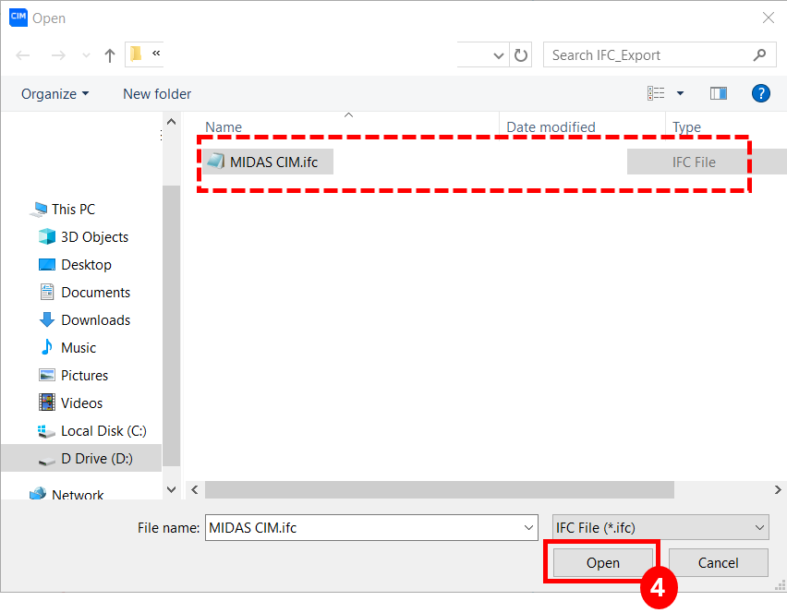Click the Documents page icon

coord(47,292)
